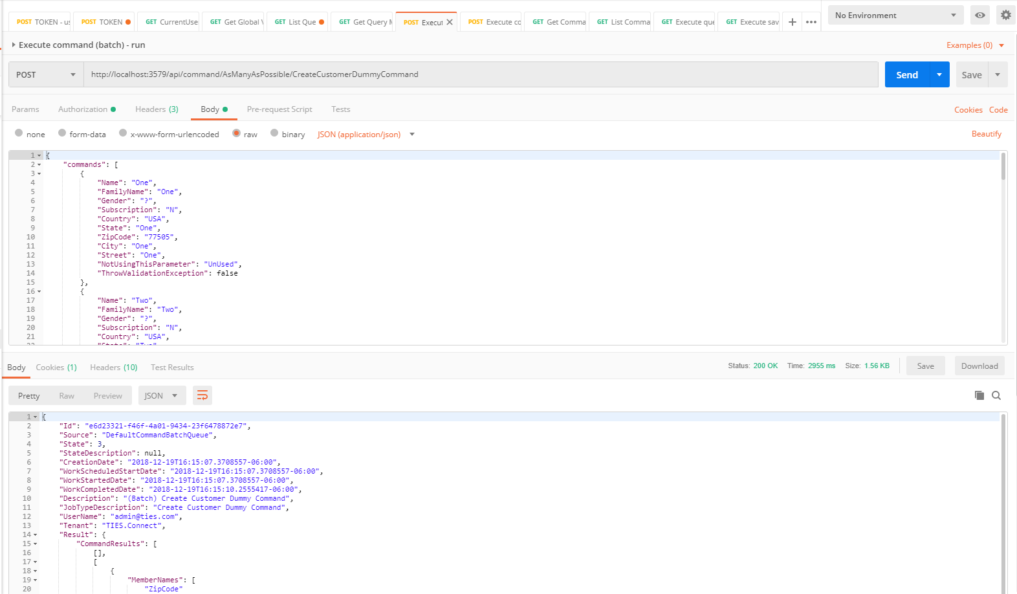Viewport: 1017px width, 594px height.
Task: Select the binary body radio button
Action: [x=274, y=133]
